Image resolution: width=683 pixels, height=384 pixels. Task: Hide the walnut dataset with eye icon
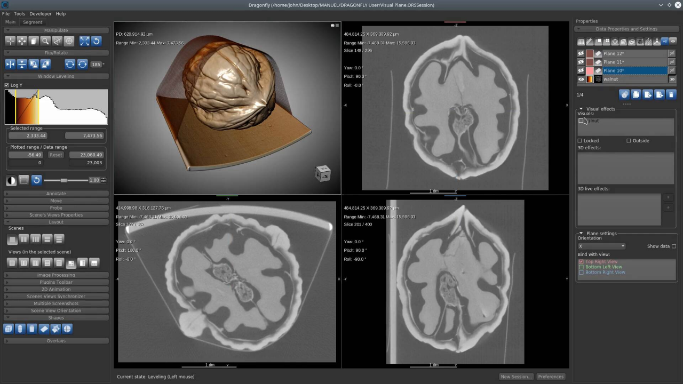tap(581, 79)
